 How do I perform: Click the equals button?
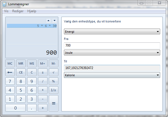[x=54, y=103]
